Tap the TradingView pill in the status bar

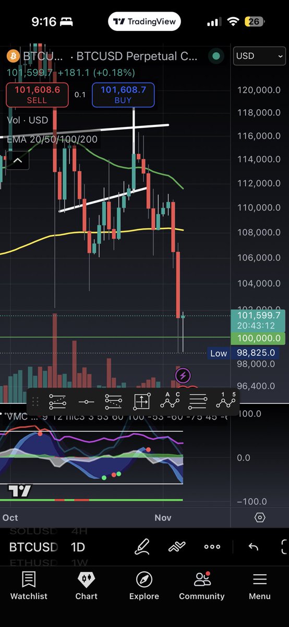point(144,22)
